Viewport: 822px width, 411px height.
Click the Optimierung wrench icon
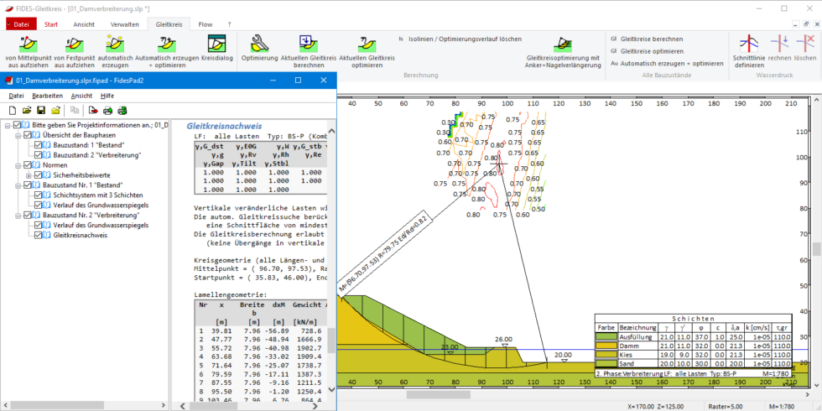pyautogui.click(x=260, y=44)
